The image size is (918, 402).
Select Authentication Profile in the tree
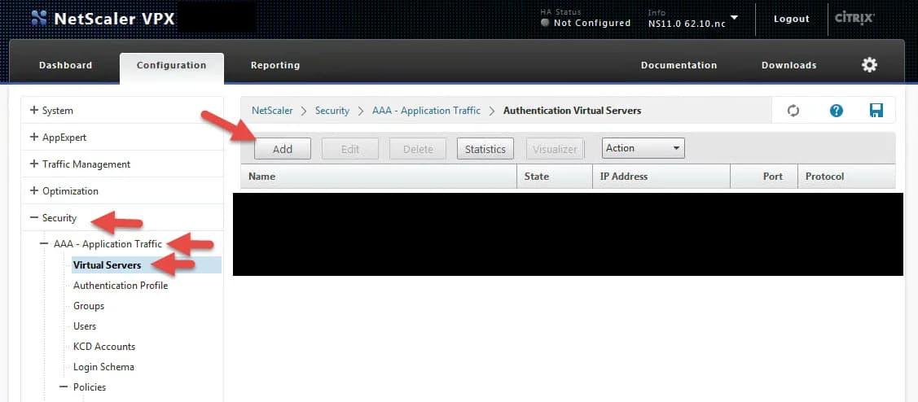click(x=121, y=286)
